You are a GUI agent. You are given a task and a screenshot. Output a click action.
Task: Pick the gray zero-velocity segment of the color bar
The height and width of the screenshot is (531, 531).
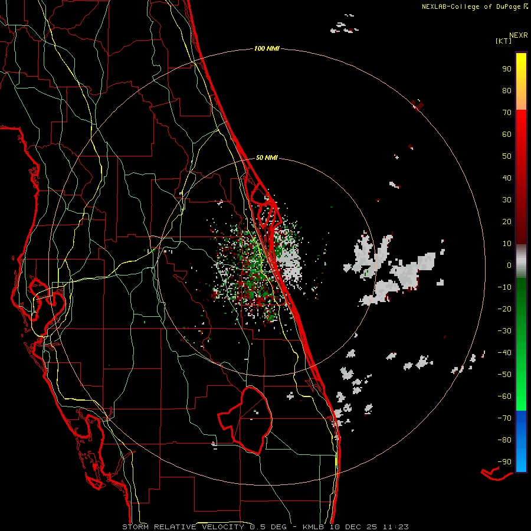521,261
